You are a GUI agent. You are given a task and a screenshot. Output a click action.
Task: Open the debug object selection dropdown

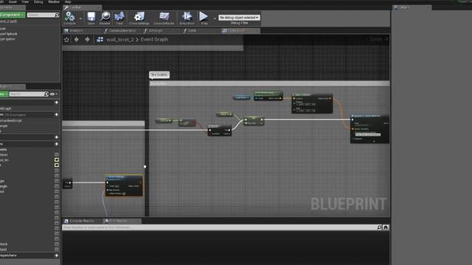click(239, 18)
